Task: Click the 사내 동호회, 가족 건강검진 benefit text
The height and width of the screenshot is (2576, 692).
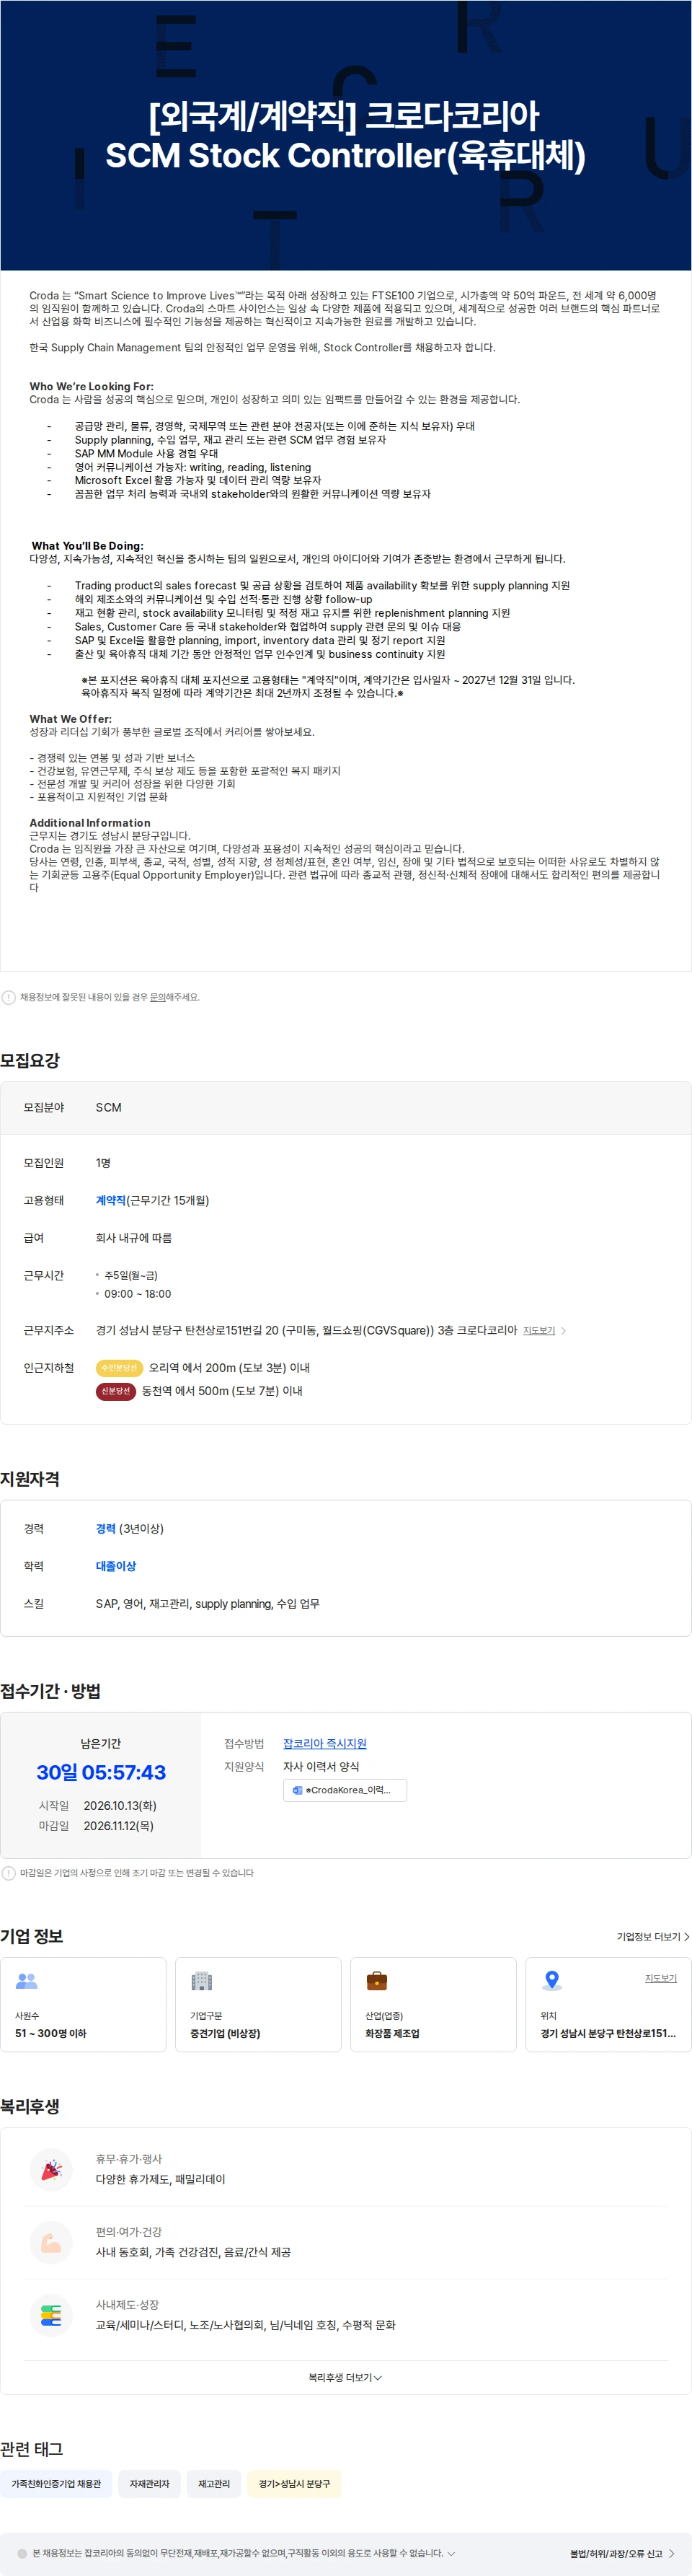Action: 192,2252
